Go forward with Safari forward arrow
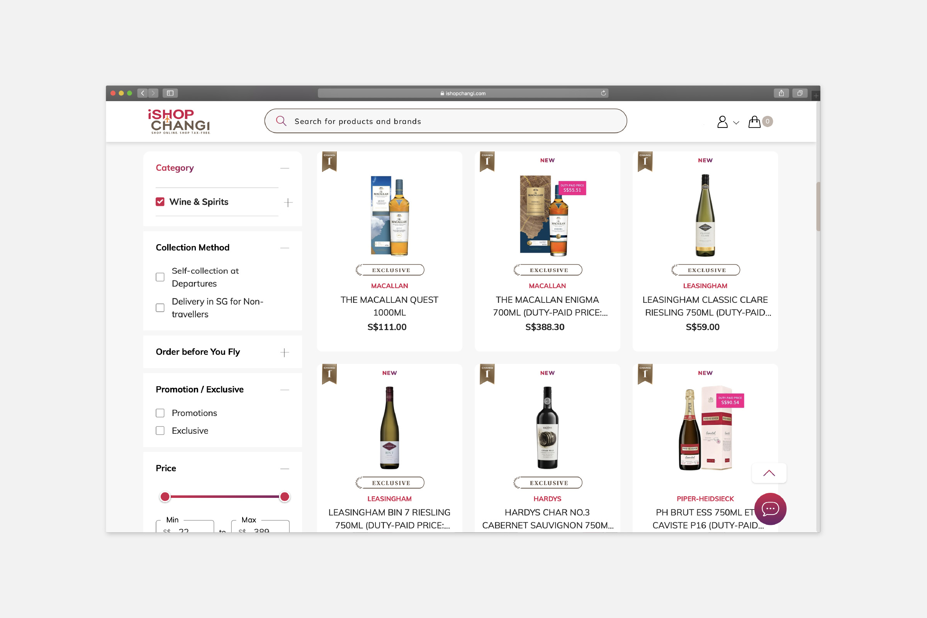 pyautogui.click(x=153, y=93)
